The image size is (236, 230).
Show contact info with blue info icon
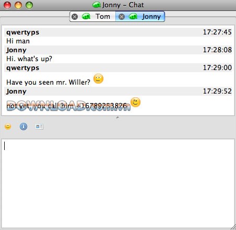point(23,126)
